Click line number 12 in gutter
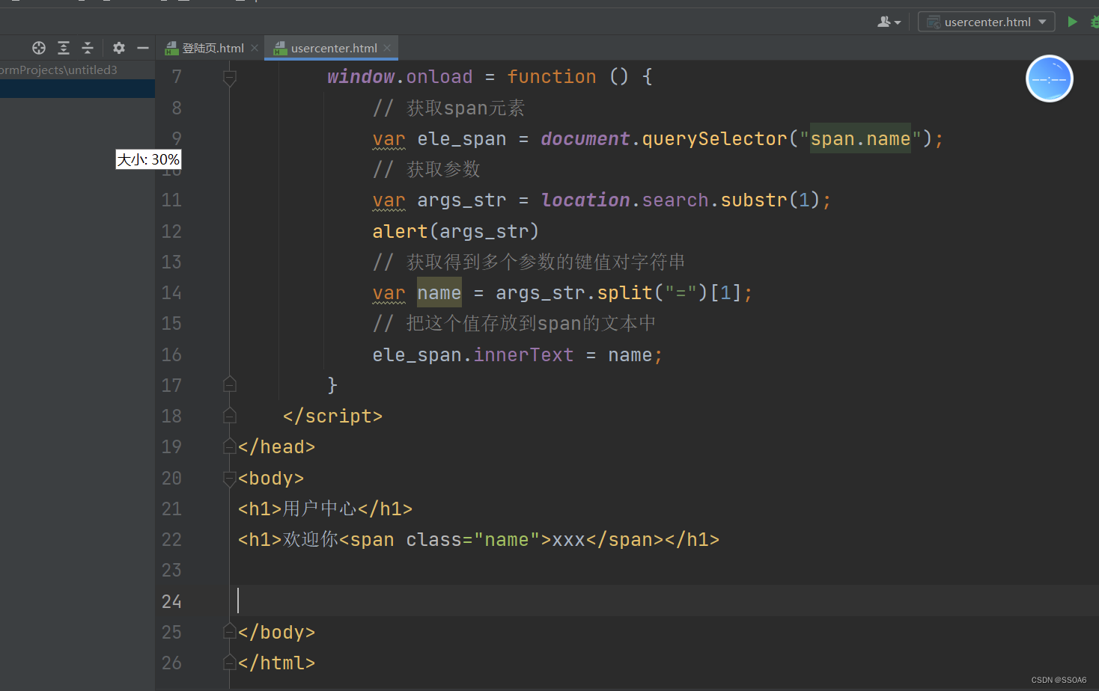The height and width of the screenshot is (691, 1099). coord(171,231)
